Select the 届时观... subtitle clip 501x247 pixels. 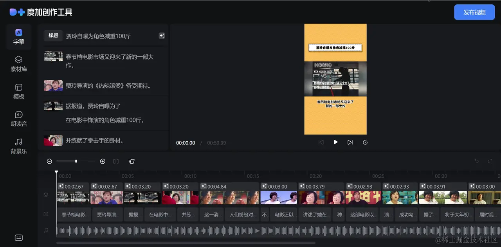tap(488, 215)
